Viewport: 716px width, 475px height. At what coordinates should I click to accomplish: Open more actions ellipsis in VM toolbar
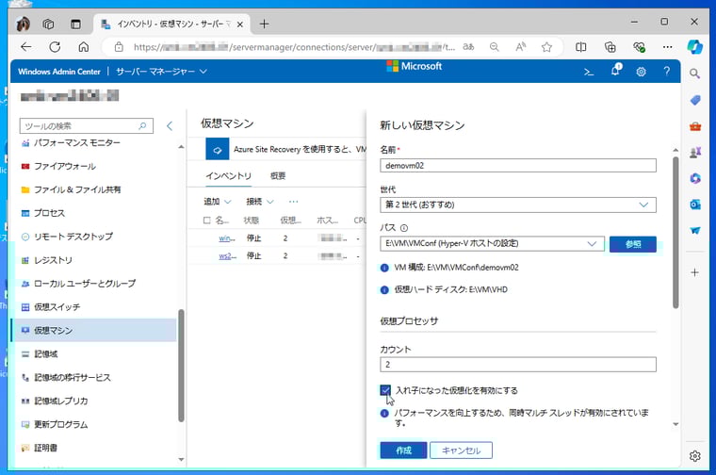[294, 202]
